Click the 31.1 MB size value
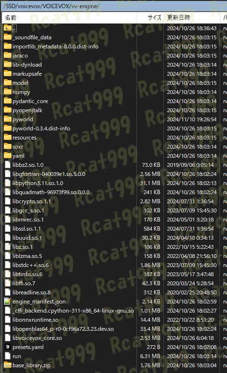Image resolution: width=227 pixels, height=373 pixels. click(x=150, y=183)
